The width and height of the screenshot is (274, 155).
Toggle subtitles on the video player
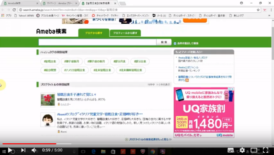point(231,150)
